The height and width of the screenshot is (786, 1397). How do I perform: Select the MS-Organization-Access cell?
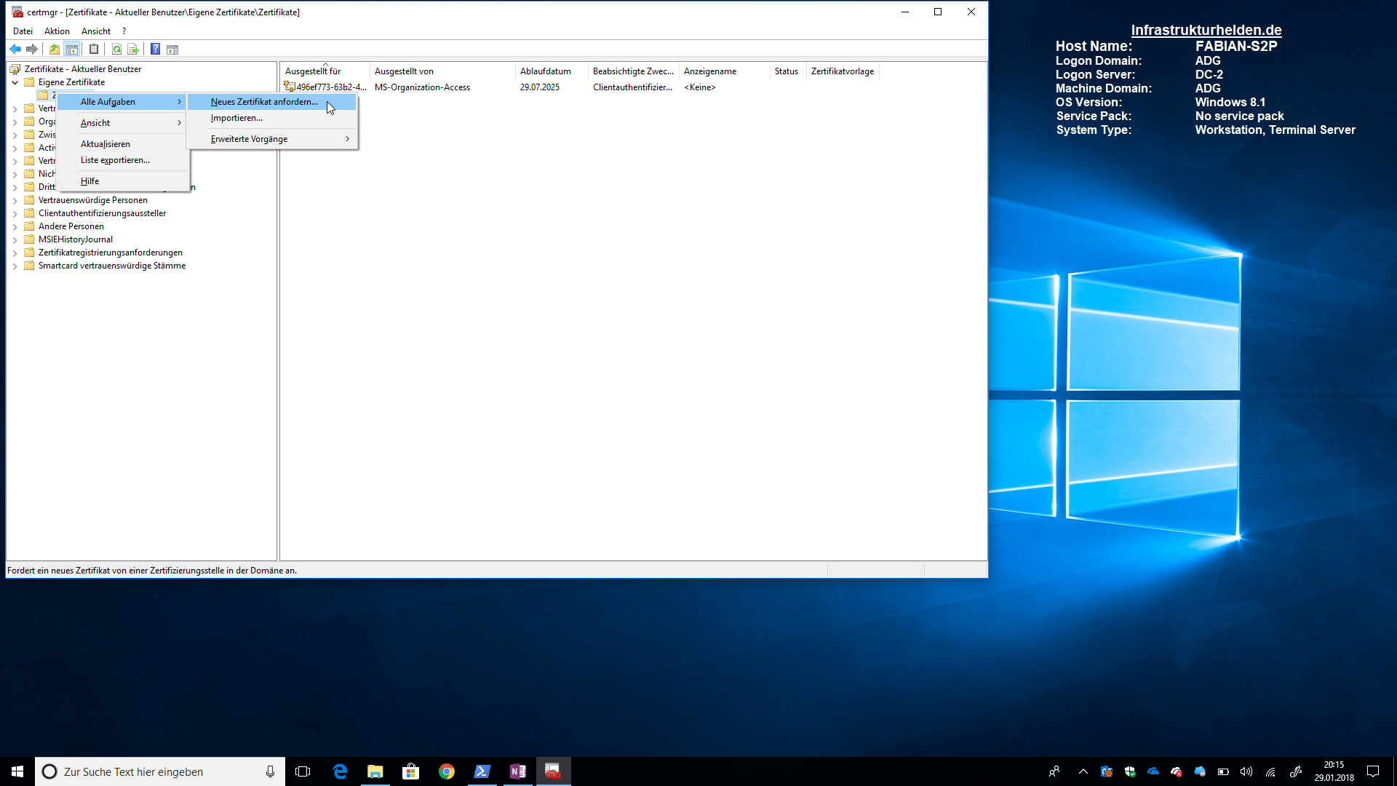tap(422, 87)
